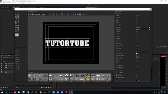Toggle italic in title toolbar
168x94 pixels.
51,14
